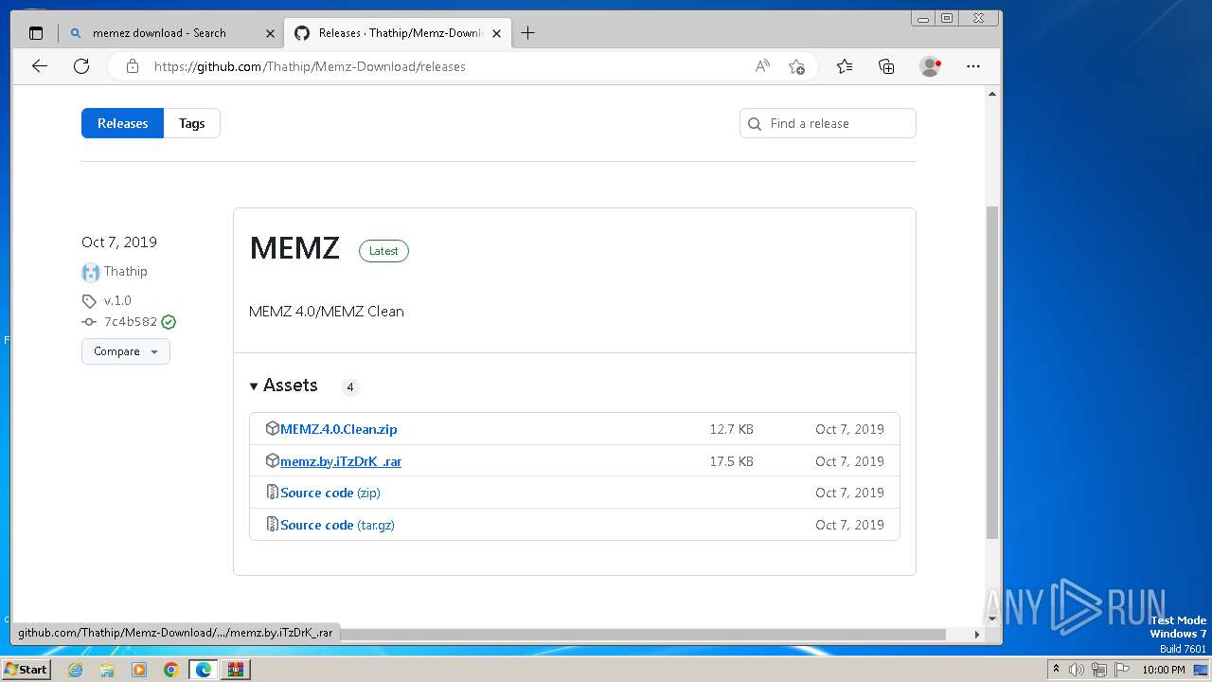This screenshot has width=1212, height=682.
Task: Open Settings and more ellipsis menu
Action: pyautogui.click(x=973, y=66)
